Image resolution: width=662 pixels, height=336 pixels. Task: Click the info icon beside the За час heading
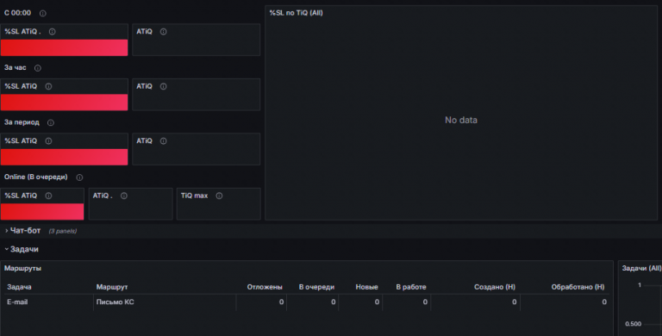pyautogui.click(x=38, y=68)
